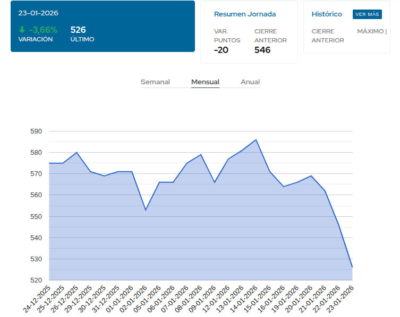Click the MÁXIMO column header
The height and width of the screenshot is (317, 400).
(x=371, y=31)
